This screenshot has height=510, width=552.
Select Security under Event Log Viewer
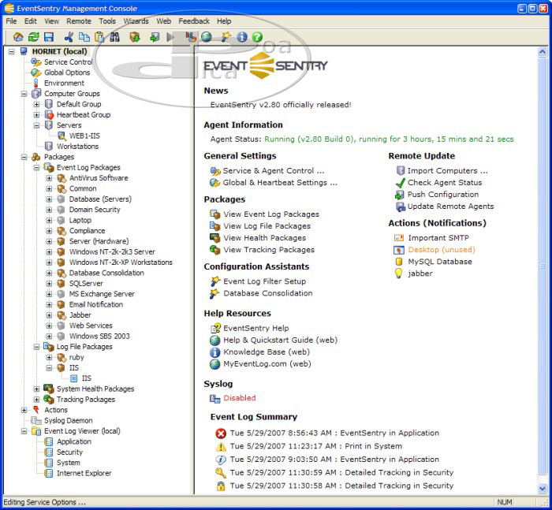pyautogui.click(x=69, y=452)
